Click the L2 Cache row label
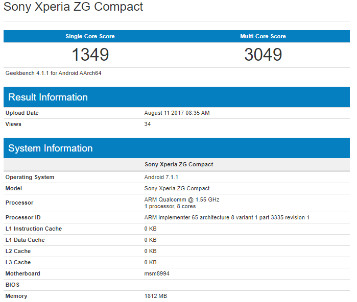Screen dimensions: 357x302 coord(18,251)
